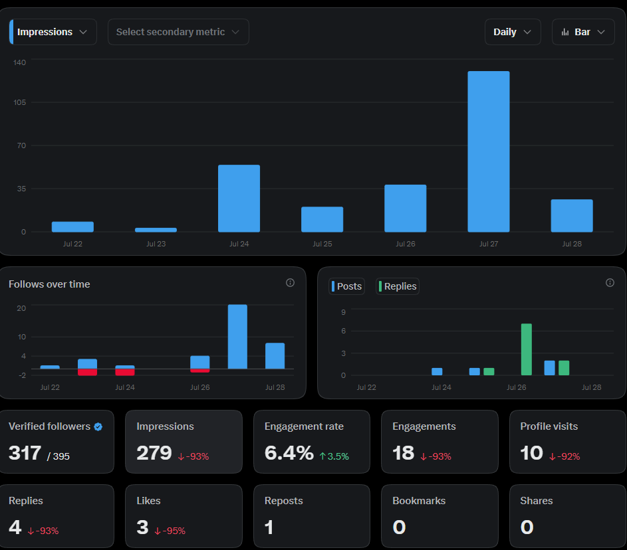Click the verified badge next to Verified followers
627x550 pixels.
click(98, 427)
